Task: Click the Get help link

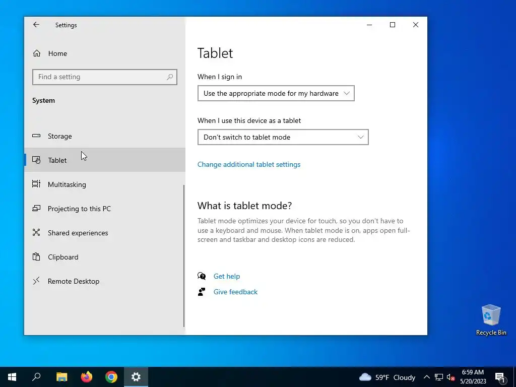Action: pyautogui.click(x=227, y=277)
